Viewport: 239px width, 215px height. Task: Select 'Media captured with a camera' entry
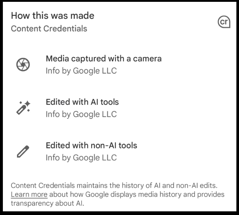[104, 64]
